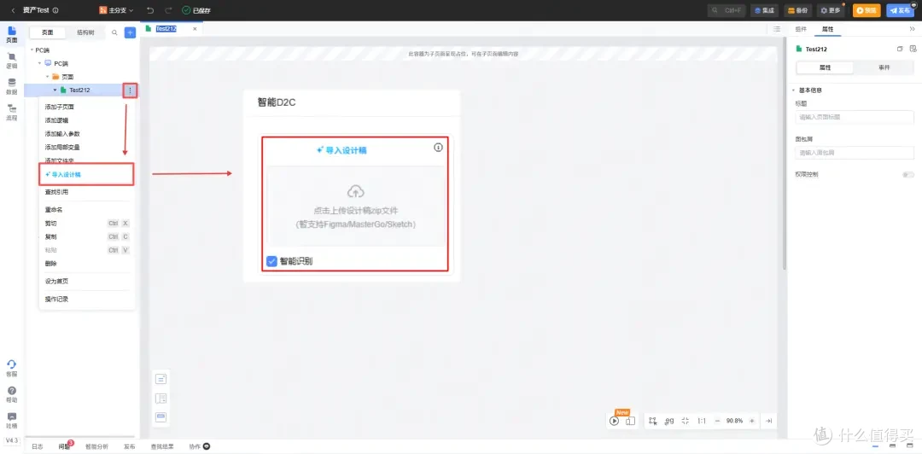Click the save-template icon in properties header
The width and height of the screenshot is (922, 454).
[913, 49]
